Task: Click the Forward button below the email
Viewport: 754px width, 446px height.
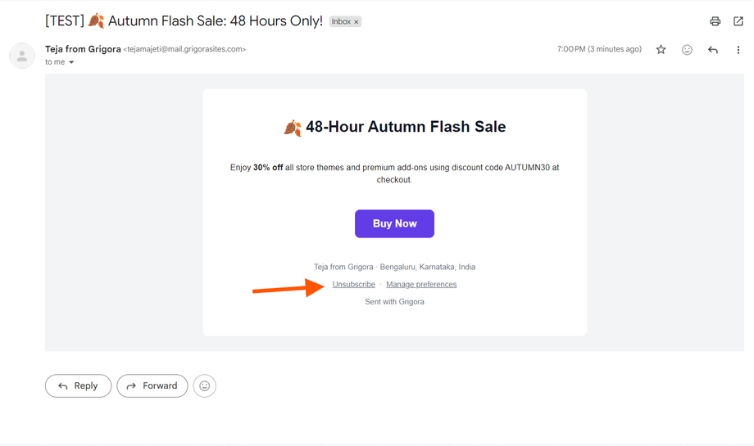Action: click(152, 386)
